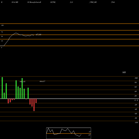Click the RSI value label 47.58

tap(38, 35)
